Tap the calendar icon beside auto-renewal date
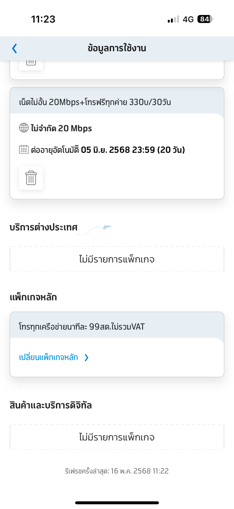234x509 pixels. pos(24,149)
